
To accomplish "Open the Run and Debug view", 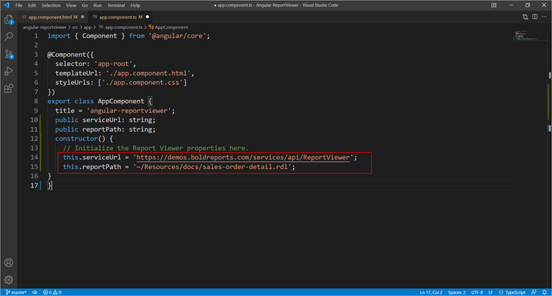I will coord(8,72).
